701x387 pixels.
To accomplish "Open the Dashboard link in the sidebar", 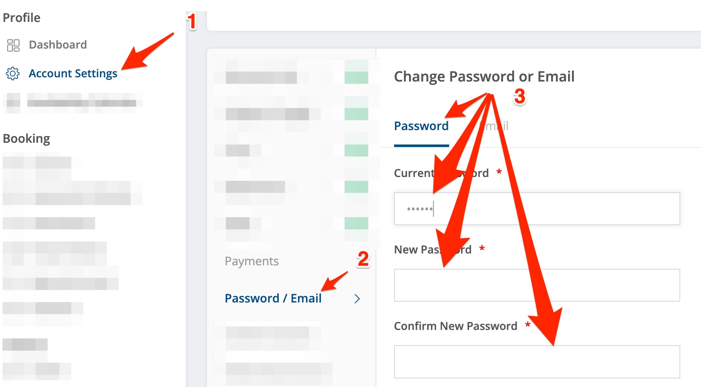I will click(x=58, y=45).
